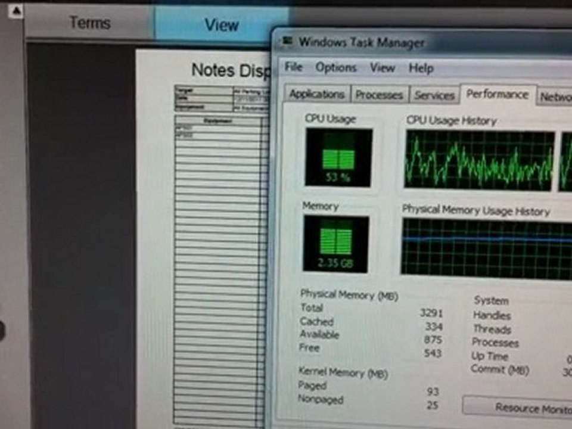Click the CPU Usage History graph
The width and height of the screenshot is (572, 429).
pyautogui.click(x=479, y=160)
